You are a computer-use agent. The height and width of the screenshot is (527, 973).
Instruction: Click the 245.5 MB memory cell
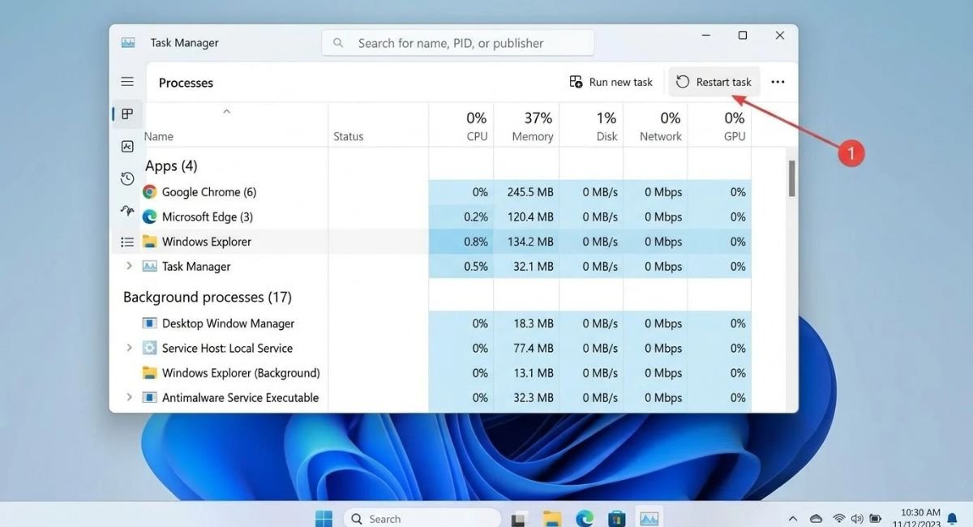click(525, 192)
